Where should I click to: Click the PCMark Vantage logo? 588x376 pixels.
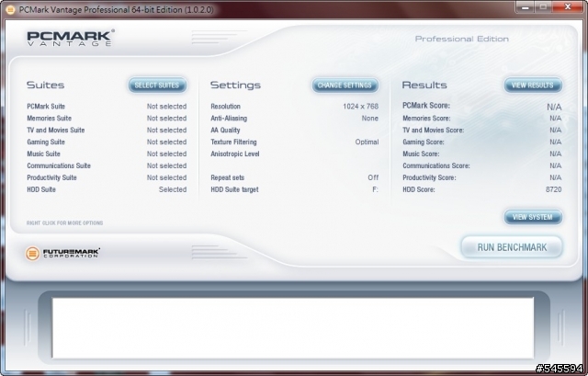pos(71,39)
